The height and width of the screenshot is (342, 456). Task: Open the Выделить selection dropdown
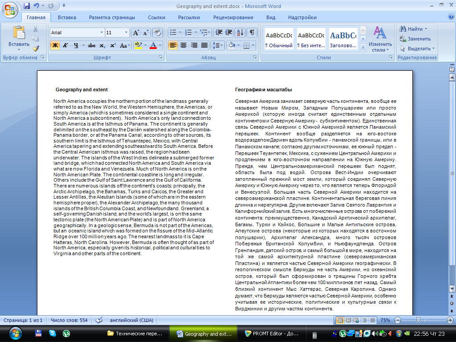tap(417, 49)
